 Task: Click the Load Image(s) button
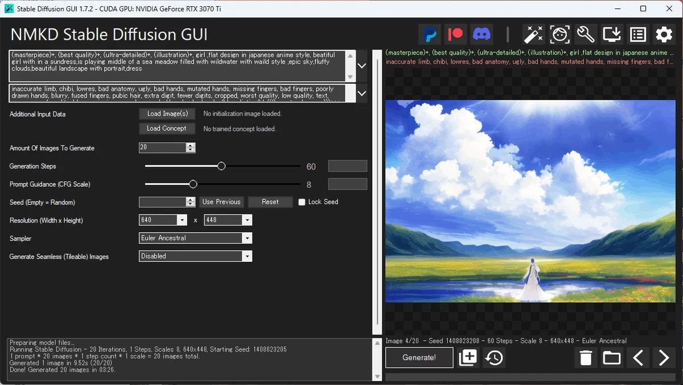[x=167, y=114]
